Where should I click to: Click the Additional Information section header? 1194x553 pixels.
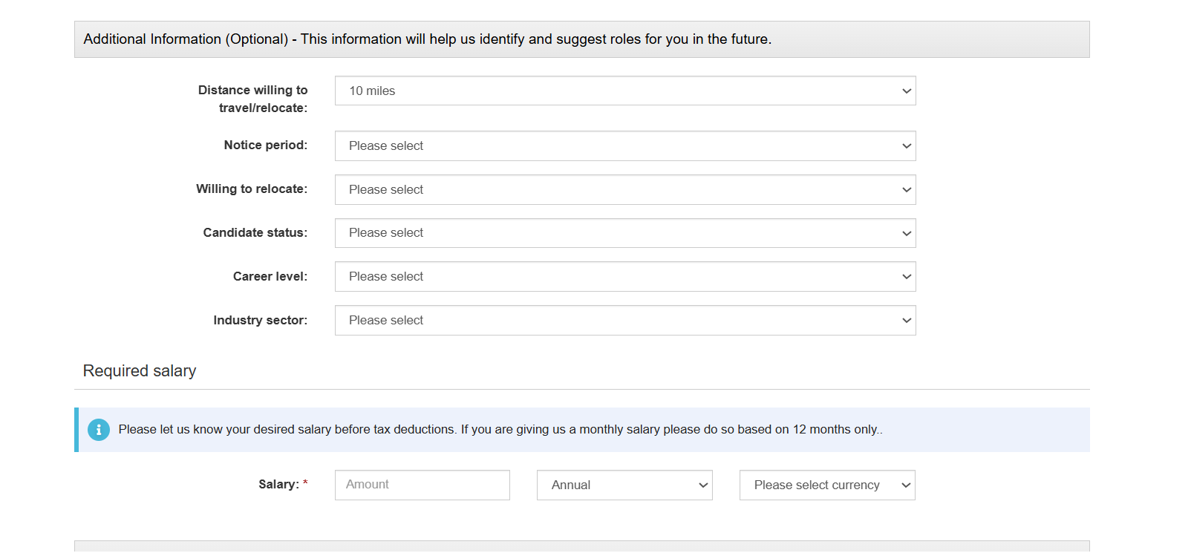tap(427, 39)
